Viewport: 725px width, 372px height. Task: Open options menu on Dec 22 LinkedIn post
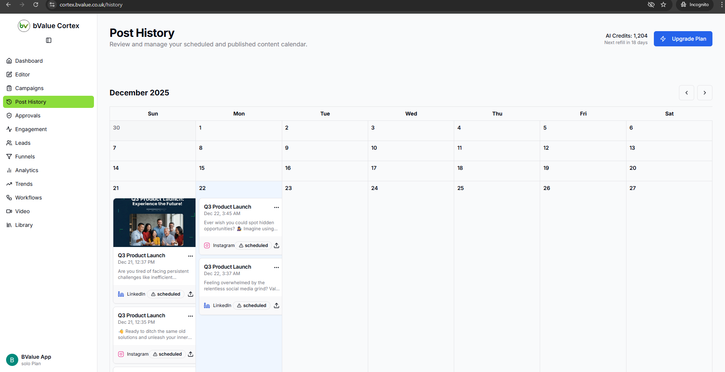tap(276, 268)
